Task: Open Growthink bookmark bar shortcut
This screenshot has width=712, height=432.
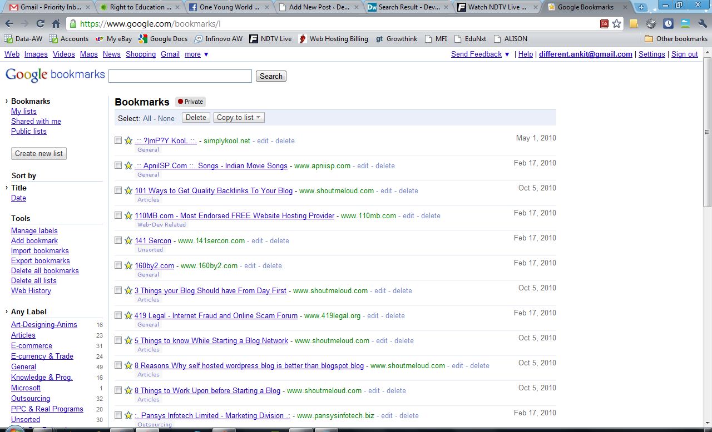Action: pyautogui.click(x=396, y=39)
